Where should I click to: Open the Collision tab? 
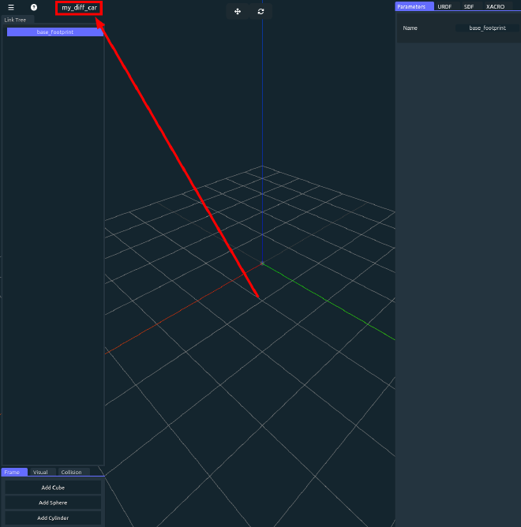(x=73, y=472)
